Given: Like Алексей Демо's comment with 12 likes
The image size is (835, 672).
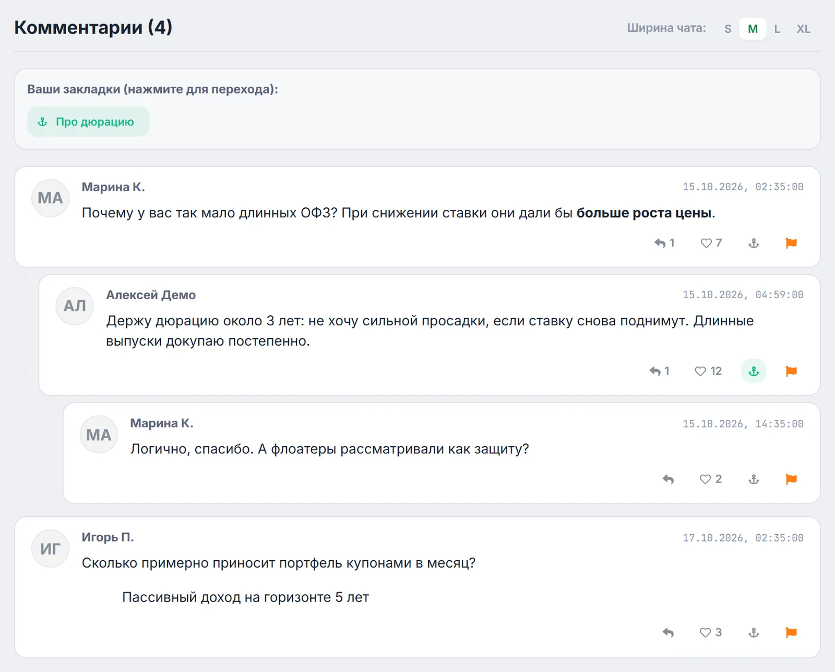Looking at the screenshot, I should click(708, 371).
